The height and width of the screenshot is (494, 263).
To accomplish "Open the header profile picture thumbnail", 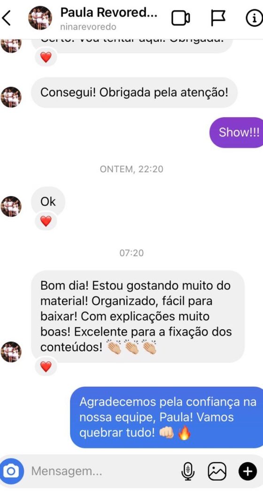I will pyautogui.click(x=40, y=18).
